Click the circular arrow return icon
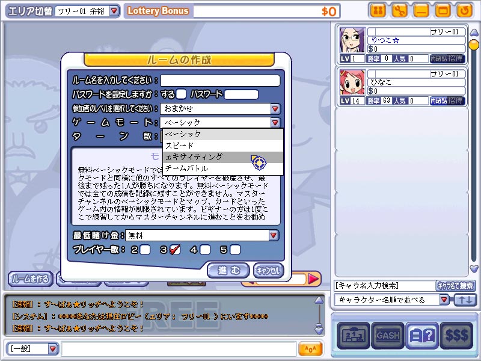The image size is (481, 361). [463, 10]
